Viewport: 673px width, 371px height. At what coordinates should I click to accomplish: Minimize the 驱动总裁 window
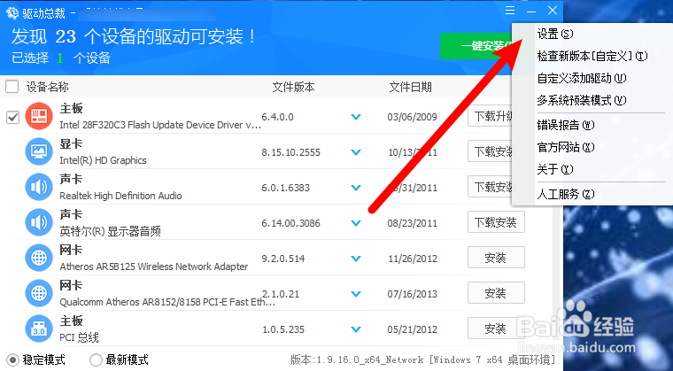coord(531,12)
